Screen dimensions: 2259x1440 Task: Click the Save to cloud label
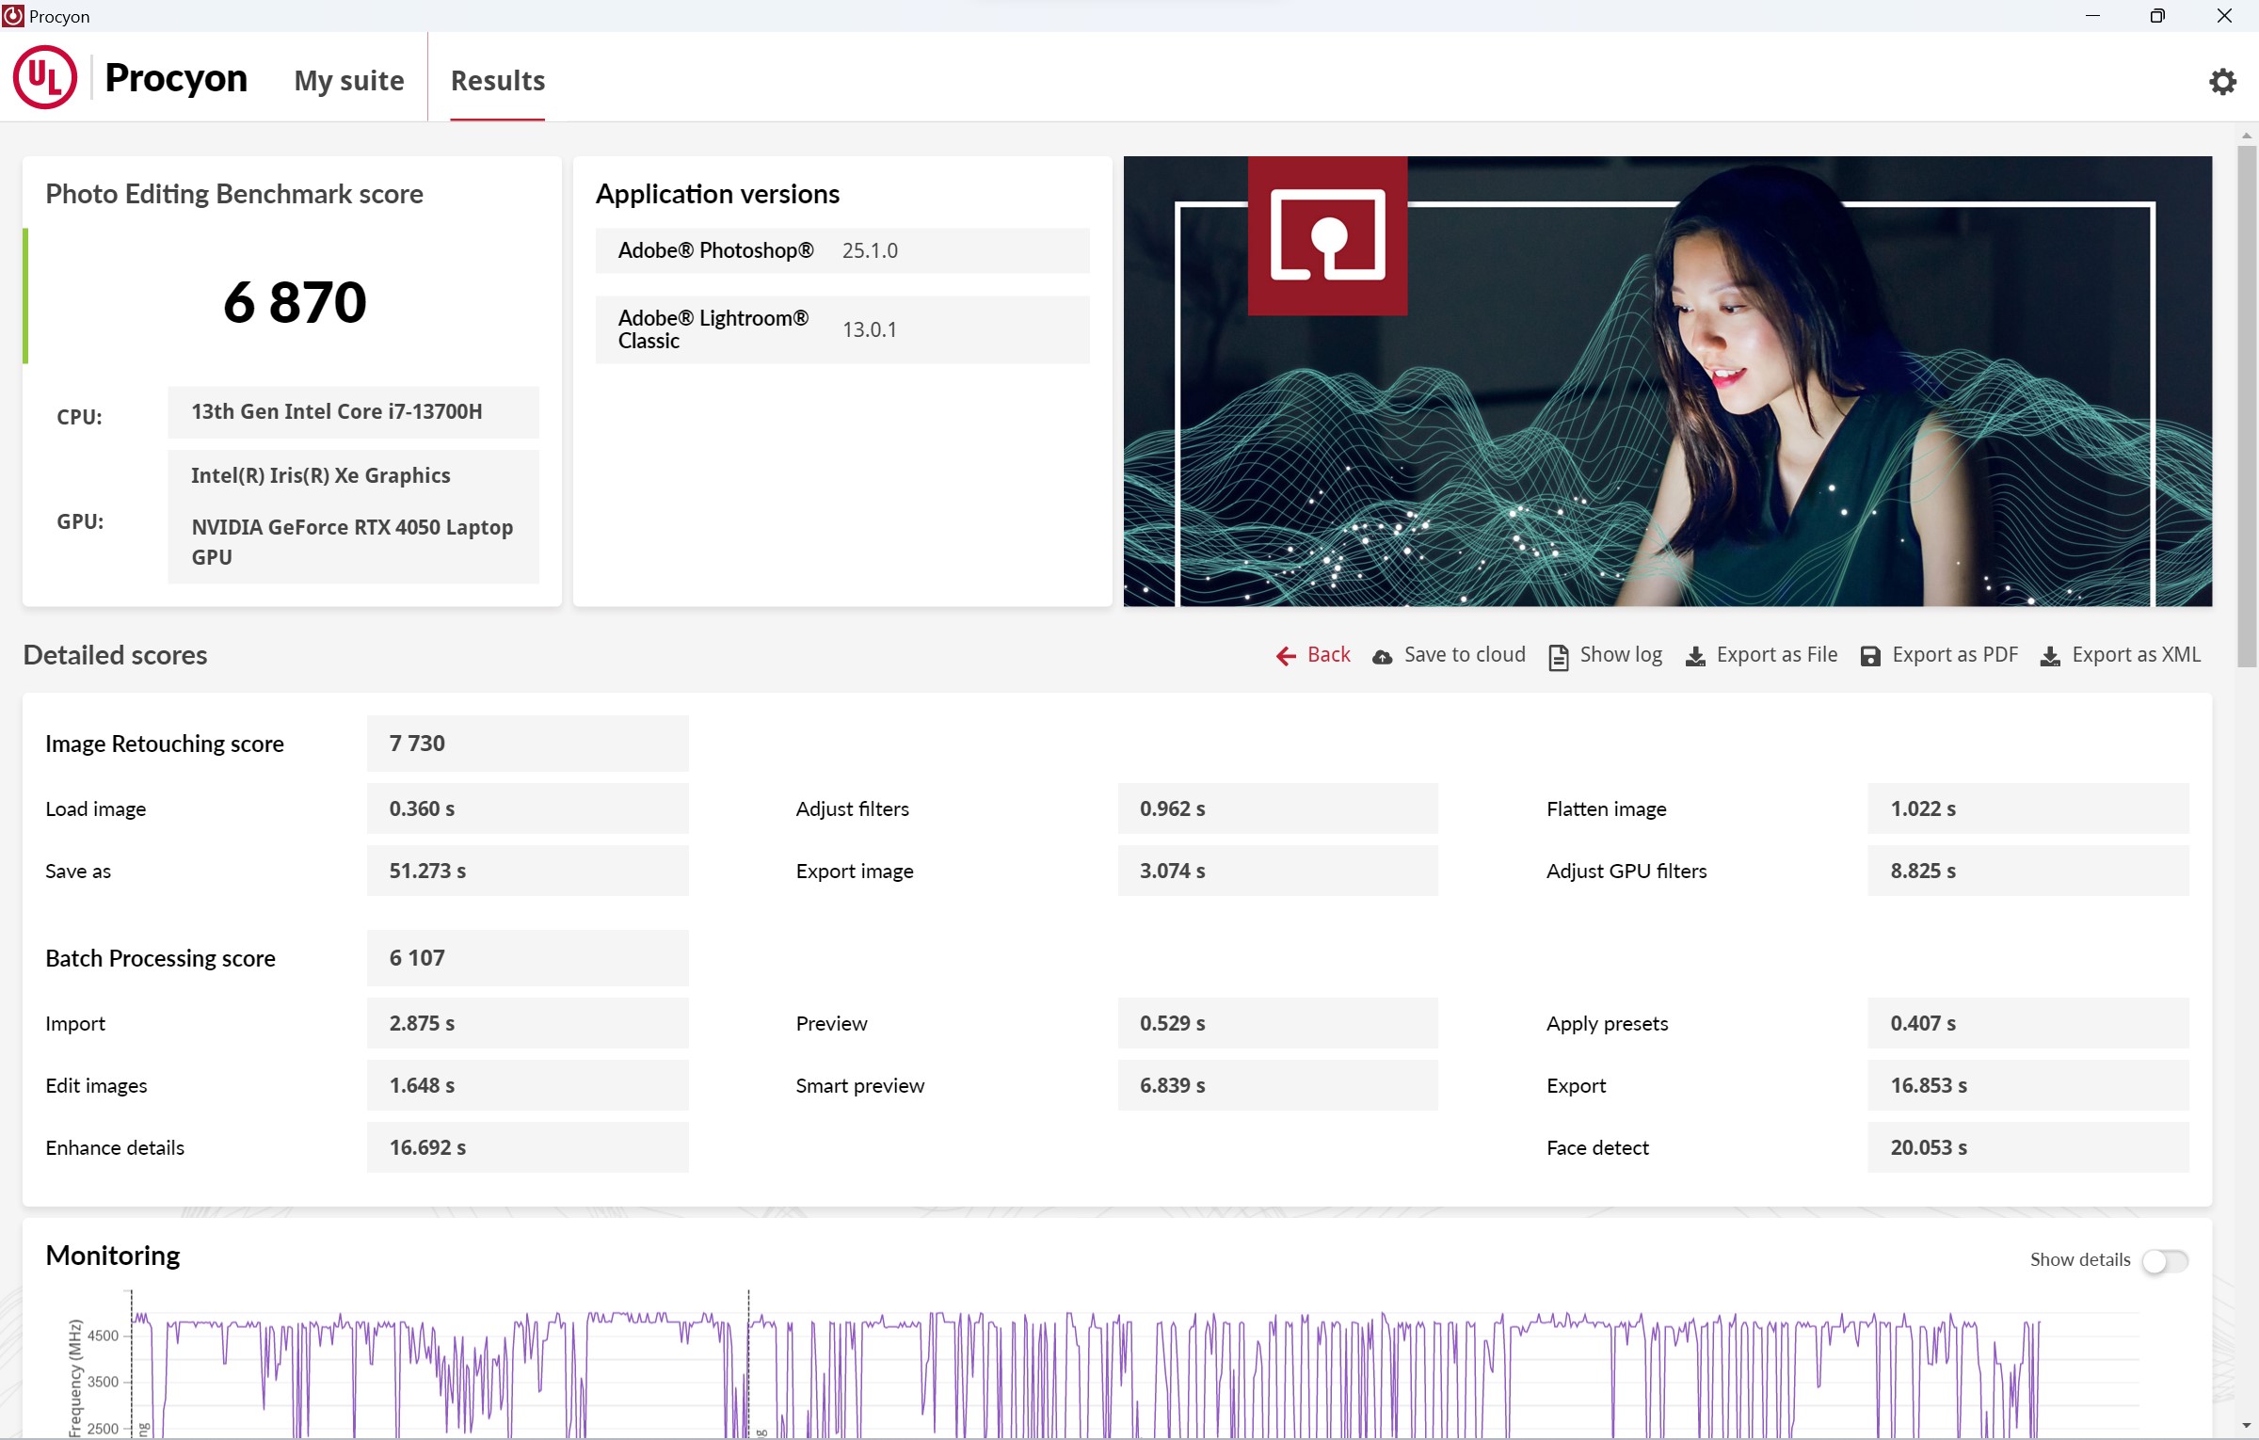pos(1464,655)
